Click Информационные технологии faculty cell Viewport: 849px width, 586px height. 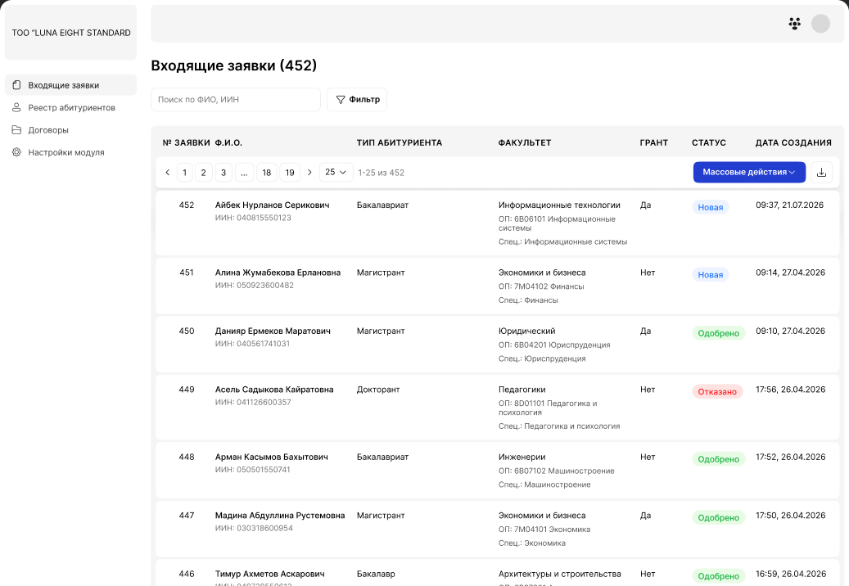click(559, 205)
